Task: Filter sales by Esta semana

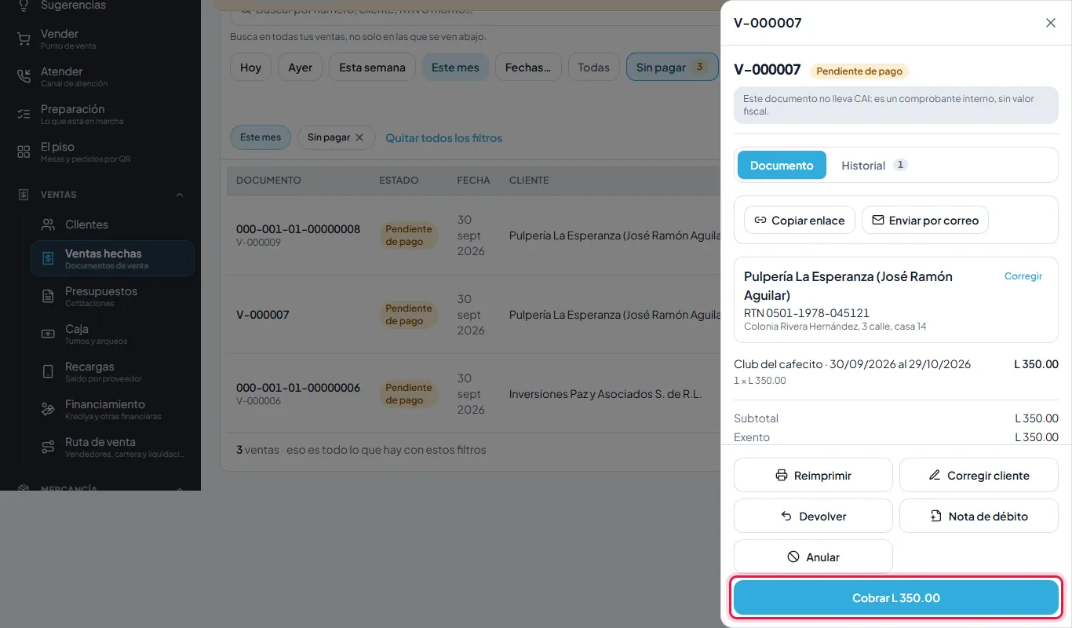Action: 372,68
